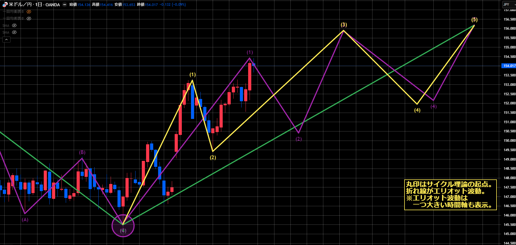516x245 pixels.
Task: Click the upper 一目均衡表 legend label
Action: (14, 12)
